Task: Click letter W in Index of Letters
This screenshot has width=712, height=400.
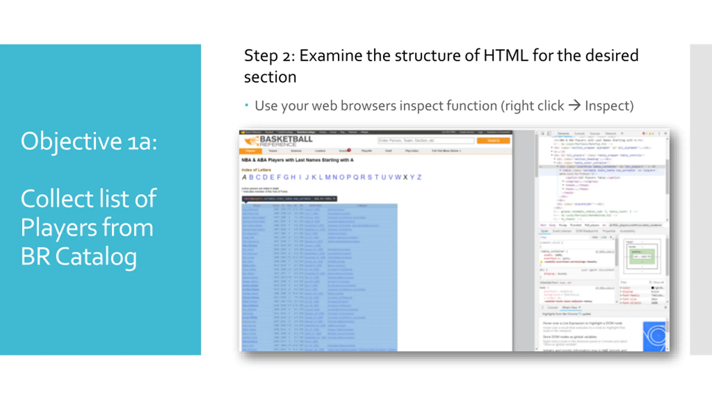Action: (x=398, y=177)
